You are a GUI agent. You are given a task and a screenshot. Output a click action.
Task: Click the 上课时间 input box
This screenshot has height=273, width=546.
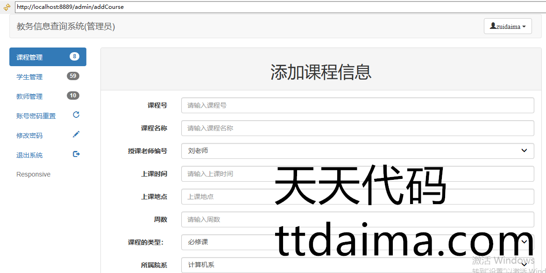click(357, 174)
